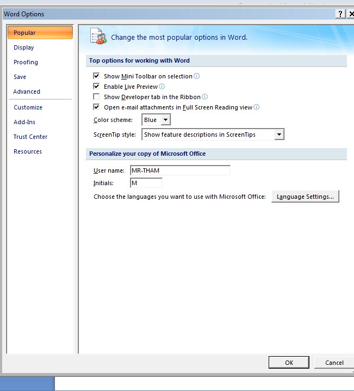Image resolution: width=354 pixels, height=391 pixels.
Task: Select the Popular category
Action: [x=40, y=33]
